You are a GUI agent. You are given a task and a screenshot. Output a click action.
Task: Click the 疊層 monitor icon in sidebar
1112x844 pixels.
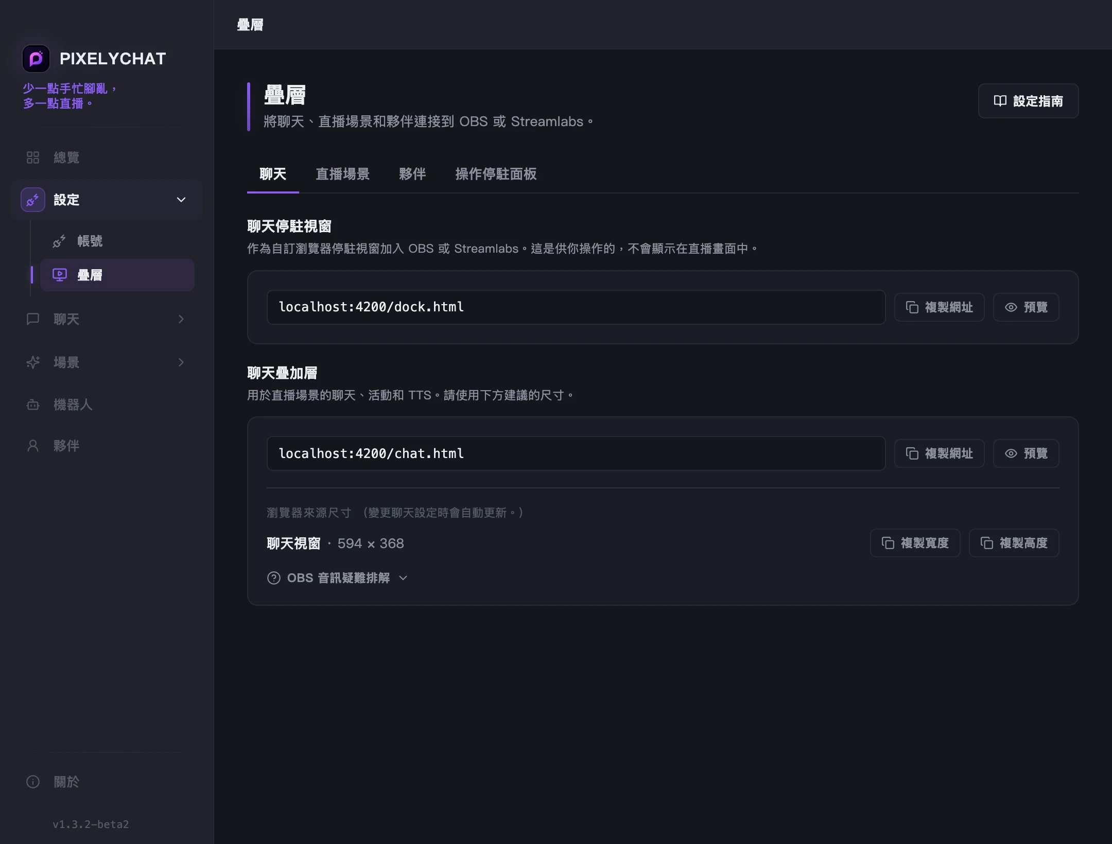pyautogui.click(x=60, y=275)
